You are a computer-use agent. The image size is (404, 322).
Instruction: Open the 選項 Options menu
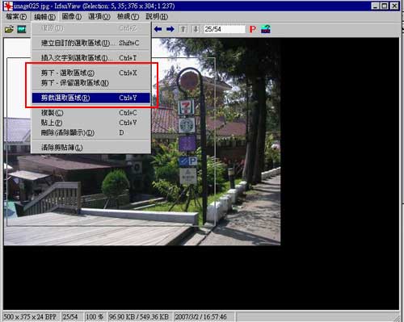tap(99, 17)
